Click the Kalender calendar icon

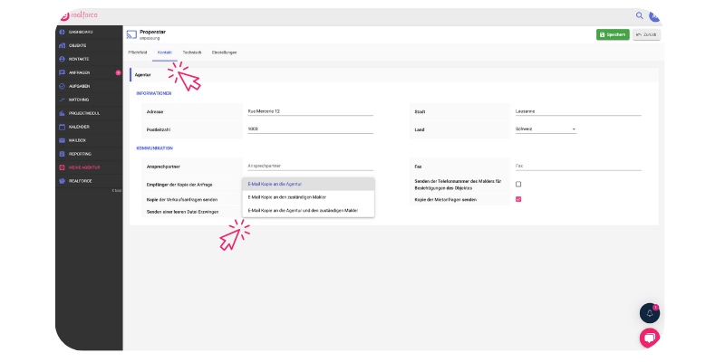[62, 127]
